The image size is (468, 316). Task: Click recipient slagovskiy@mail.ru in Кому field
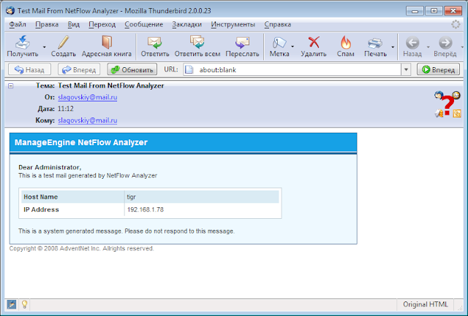coord(88,120)
